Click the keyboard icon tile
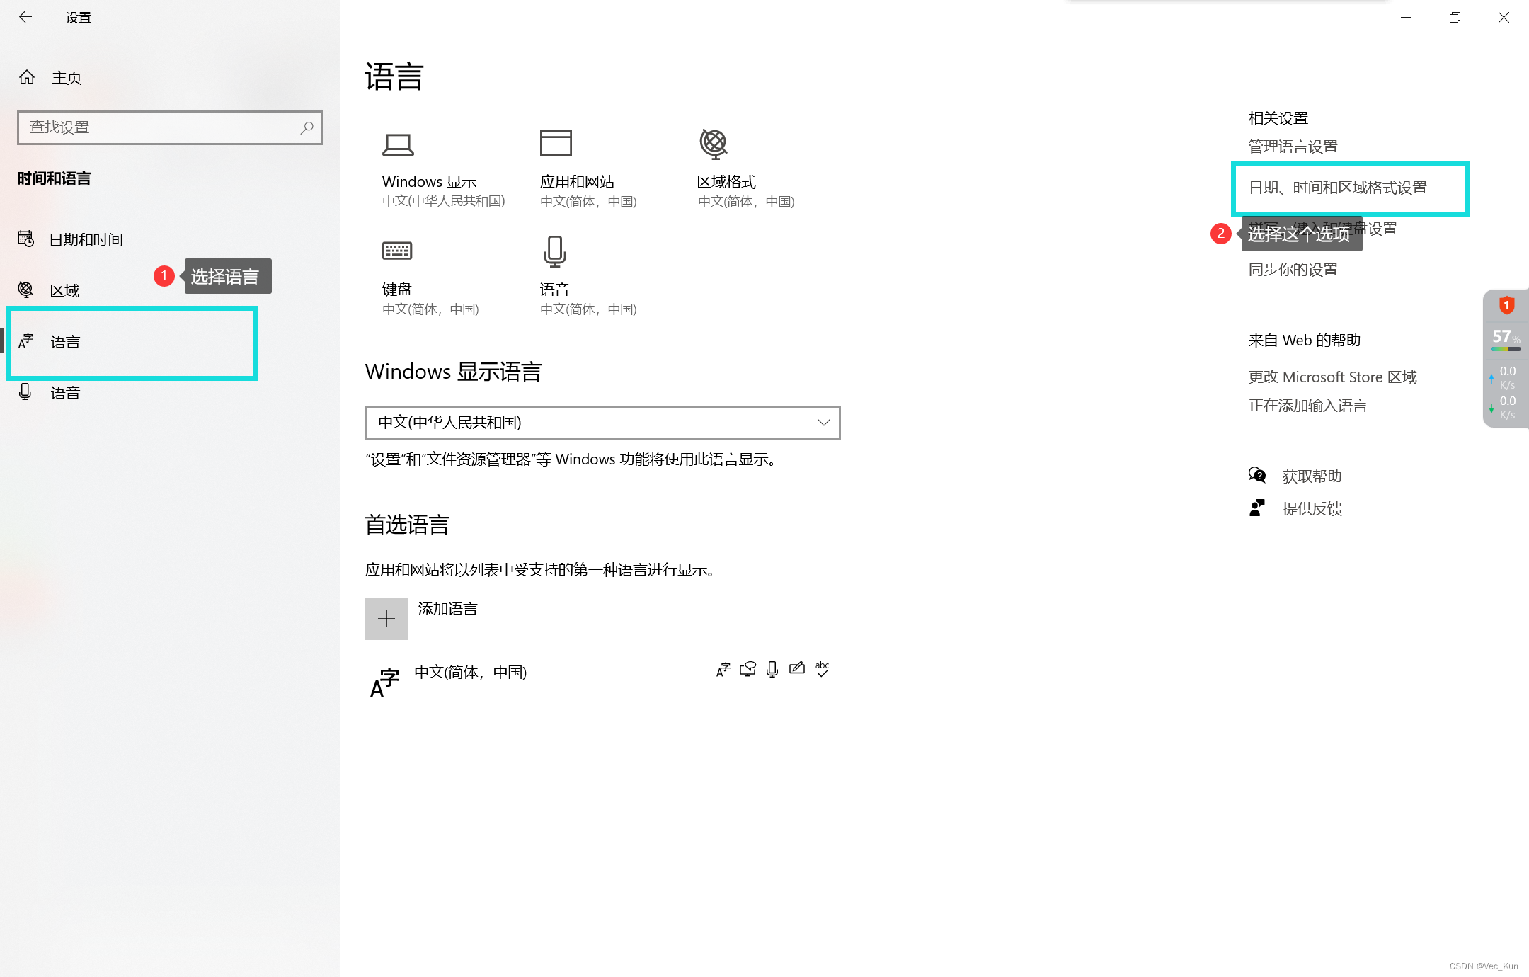Screen dimensions: 1529x977 [x=397, y=251]
